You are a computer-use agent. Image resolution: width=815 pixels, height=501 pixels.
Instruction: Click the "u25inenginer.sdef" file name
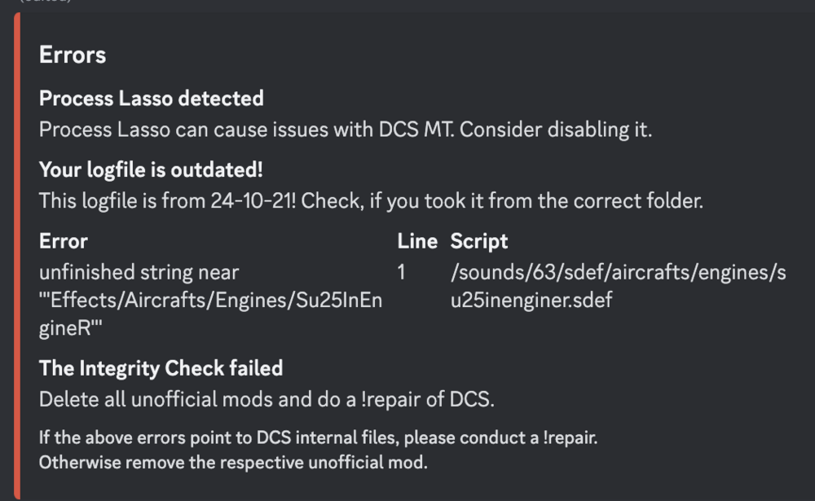click(x=531, y=301)
